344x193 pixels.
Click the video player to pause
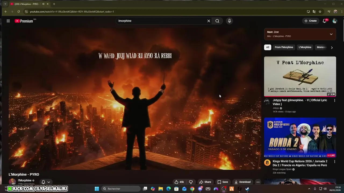[135, 99]
